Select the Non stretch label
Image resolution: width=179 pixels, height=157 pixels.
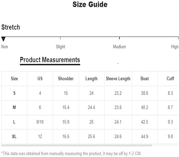[4, 47]
